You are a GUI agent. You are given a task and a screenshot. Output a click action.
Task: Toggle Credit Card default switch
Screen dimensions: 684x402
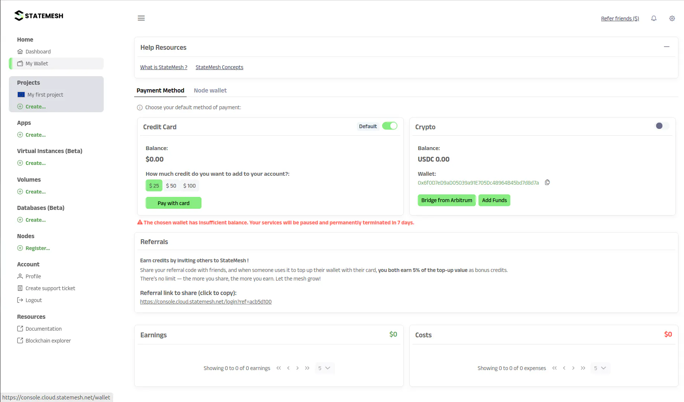390,126
